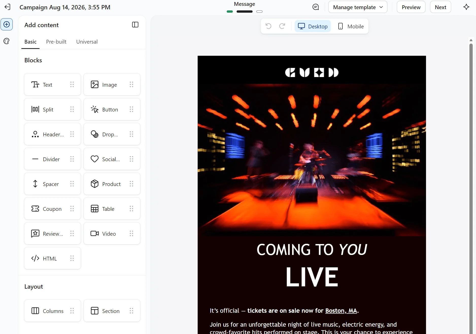The width and height of the screenshot is (476, 334).
Task: Open the comments icon
Action: (316, 7)
